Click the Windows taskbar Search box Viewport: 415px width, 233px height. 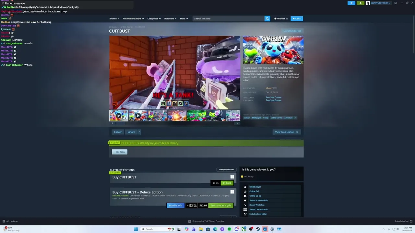click(x=157, y=229)
